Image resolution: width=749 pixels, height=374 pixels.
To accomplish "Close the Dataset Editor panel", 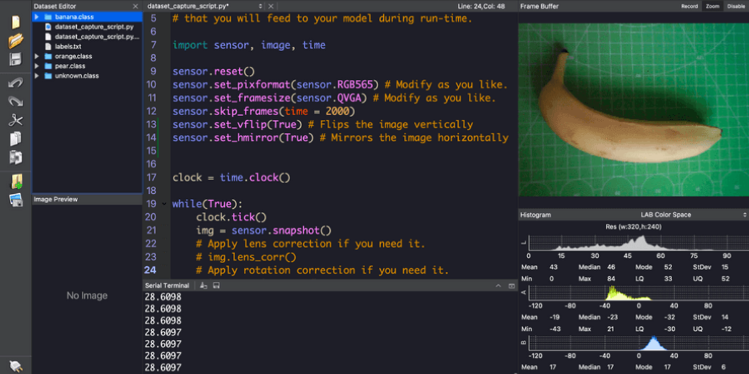I will click(x=135, y=6).
